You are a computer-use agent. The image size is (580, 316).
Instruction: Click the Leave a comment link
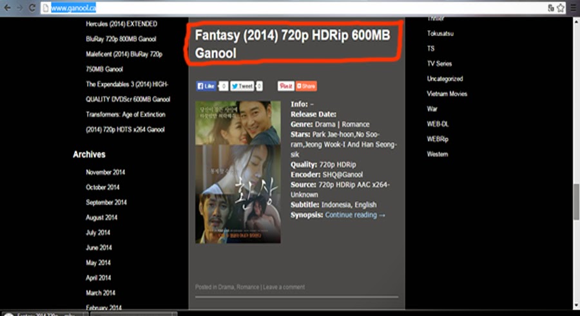coord(284,287)
